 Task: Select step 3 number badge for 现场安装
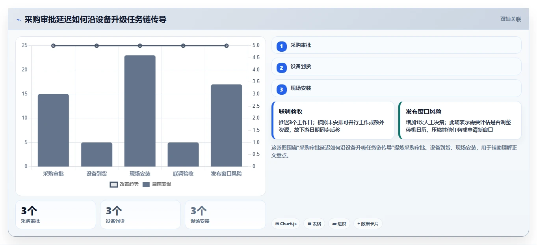tap(281, 90)
